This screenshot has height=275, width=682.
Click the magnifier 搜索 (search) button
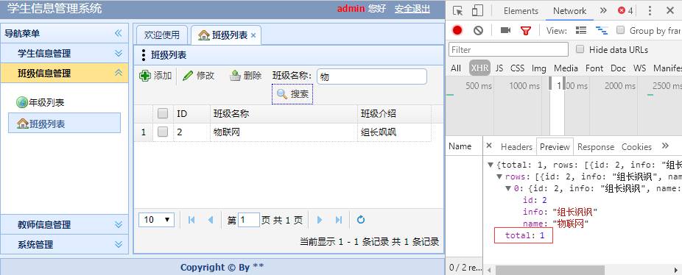tap(292, 94)
